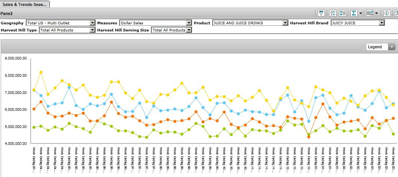398x177 pixels.
Task: Open the Harvest Hill Brand dropdown
Action: pos(382,23)
